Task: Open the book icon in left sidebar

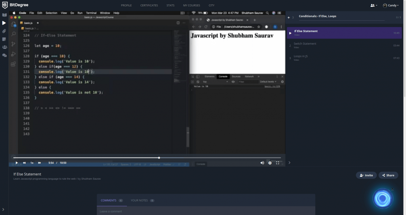Action: [4, 15]
